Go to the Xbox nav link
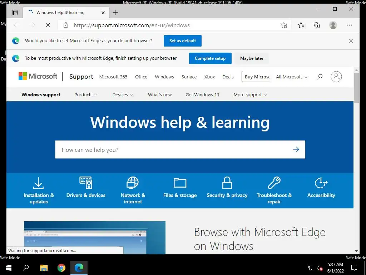The image size is (366, 275). 209,77
